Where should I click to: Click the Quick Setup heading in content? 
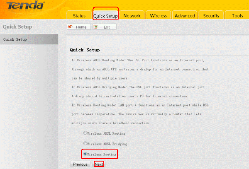(x=84, y=50)
